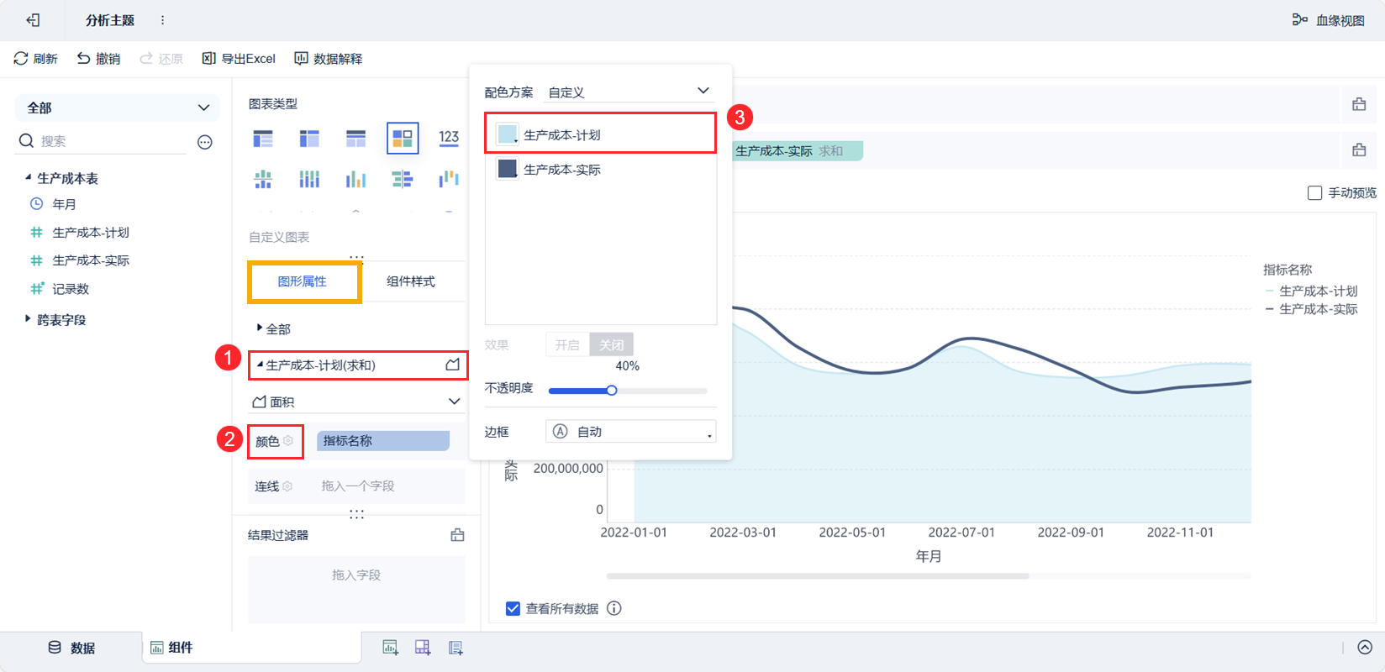This screenshot has height=672, width=1385.
Task: Click the 不透明度 opacity slider handle
Action: point(612,391)
